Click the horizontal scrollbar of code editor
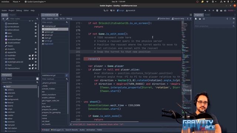This screenshot has width=237, height=133. (x=104, y=122)
